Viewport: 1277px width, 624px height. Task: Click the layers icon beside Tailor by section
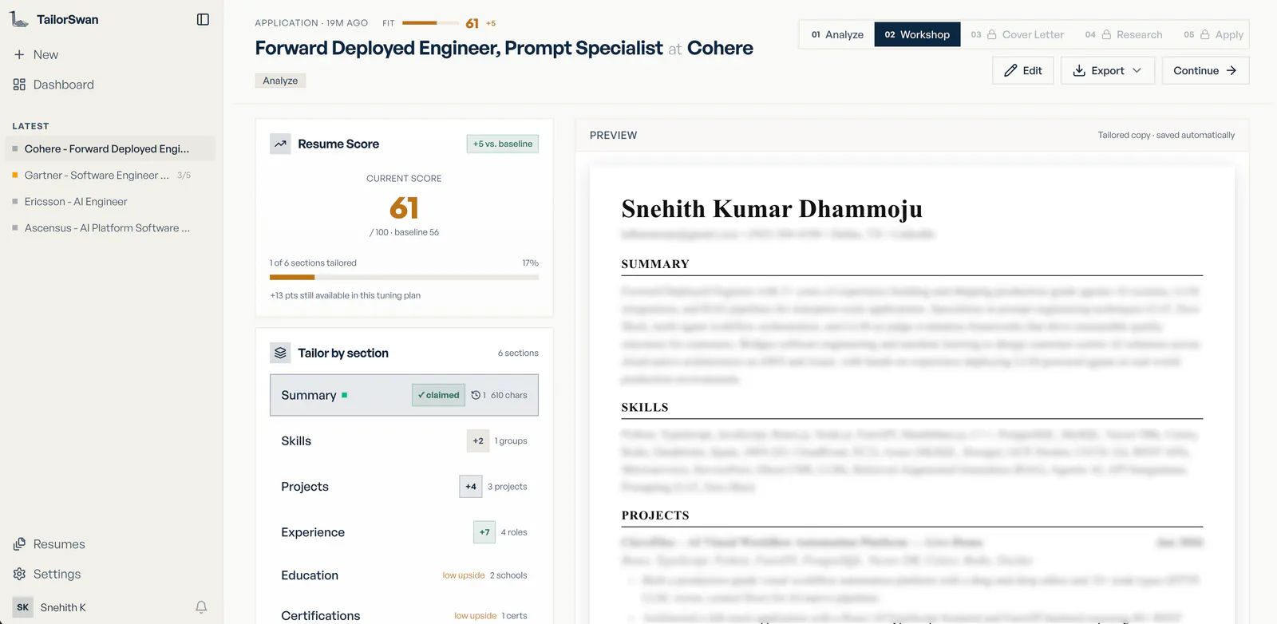[x=280, y=353]
